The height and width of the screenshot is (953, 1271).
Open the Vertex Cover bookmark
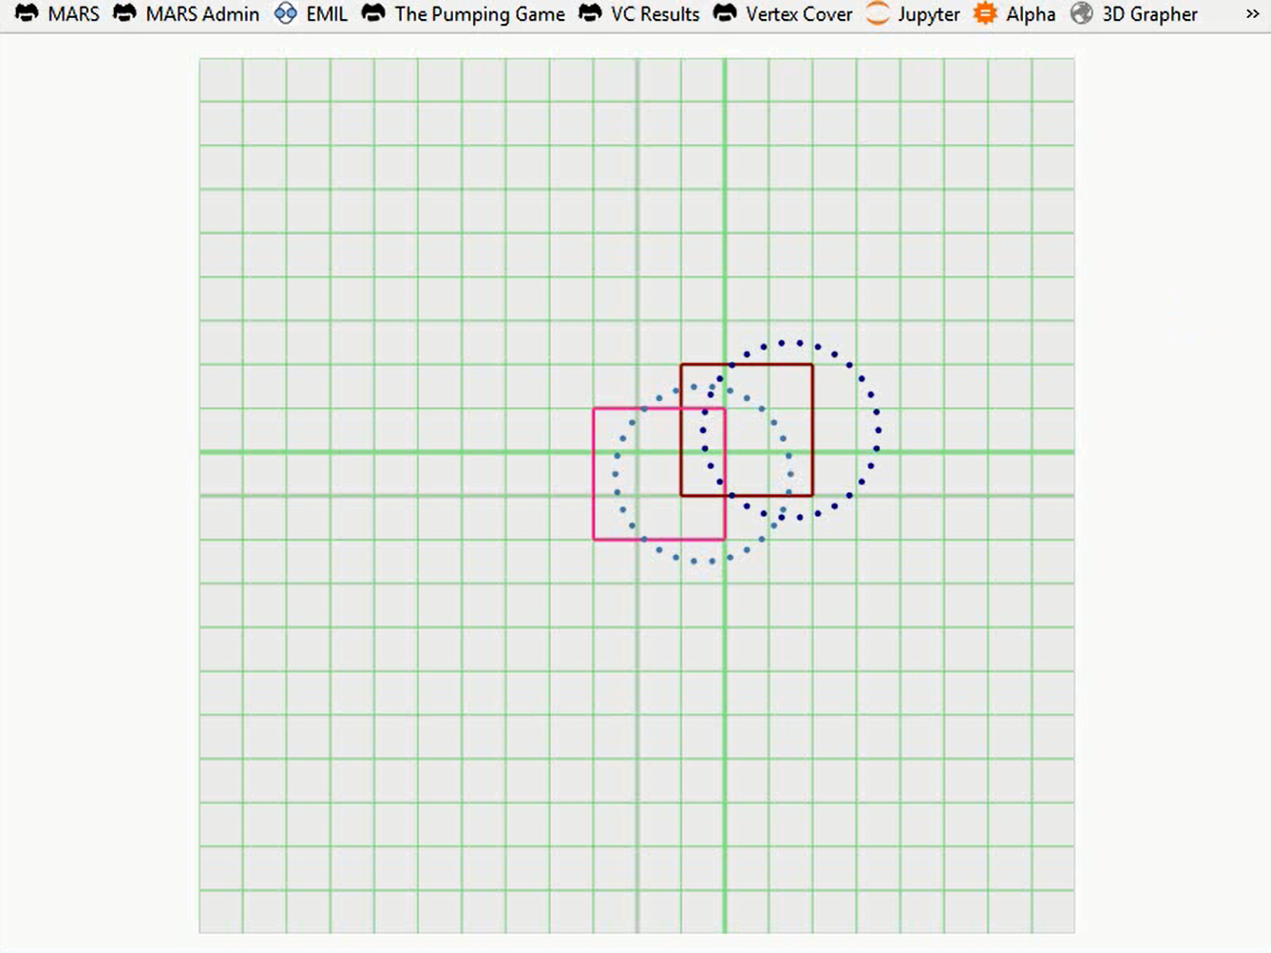point(783,14)
